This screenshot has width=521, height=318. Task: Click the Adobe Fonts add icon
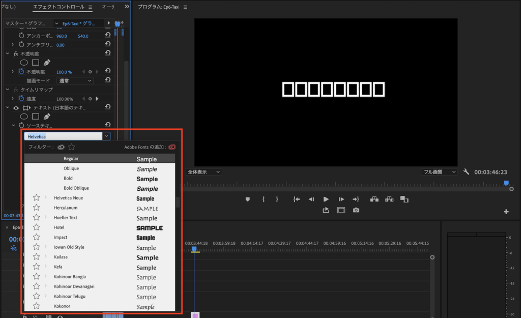coord(172,147)
